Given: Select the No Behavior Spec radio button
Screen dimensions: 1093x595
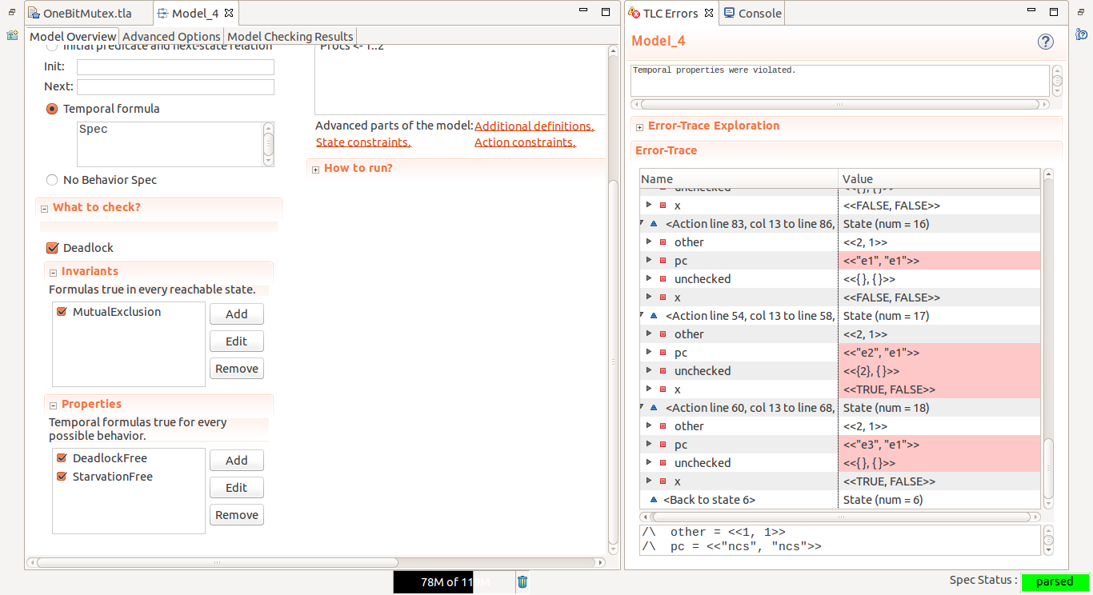Looking at the screenshot, I should (52, 180).
